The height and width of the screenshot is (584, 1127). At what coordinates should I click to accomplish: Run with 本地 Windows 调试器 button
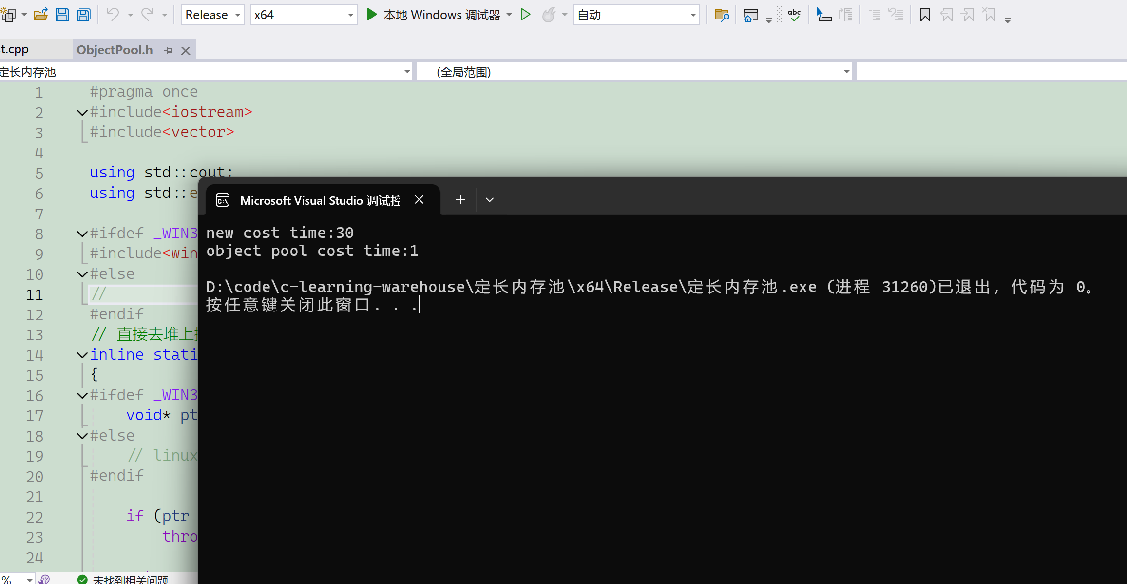click(x=434, y=15)
